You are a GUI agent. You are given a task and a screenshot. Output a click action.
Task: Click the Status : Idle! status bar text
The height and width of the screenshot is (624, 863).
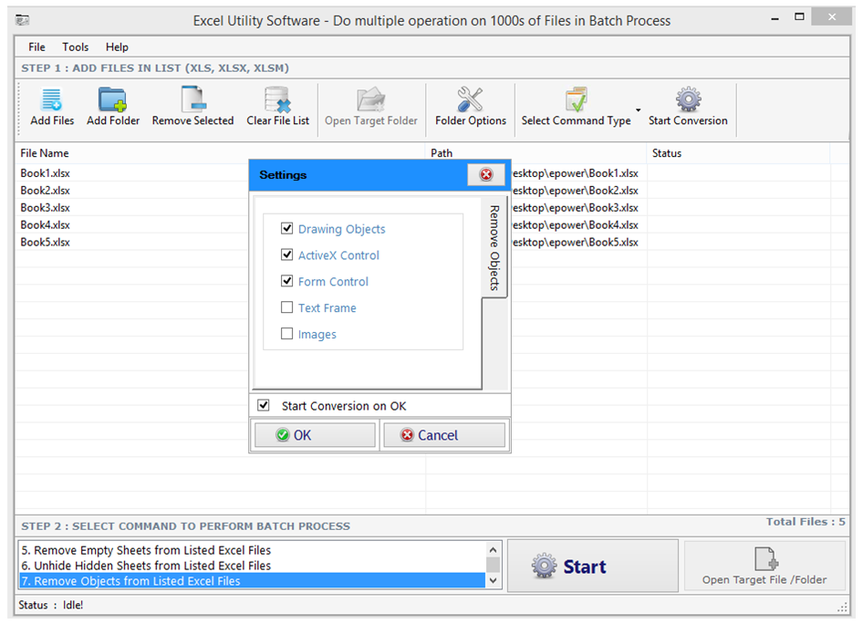pos(51,605)
